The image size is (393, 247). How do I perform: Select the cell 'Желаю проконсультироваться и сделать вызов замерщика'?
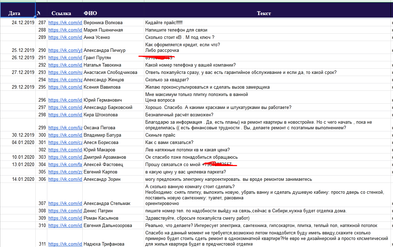(267, 87)
